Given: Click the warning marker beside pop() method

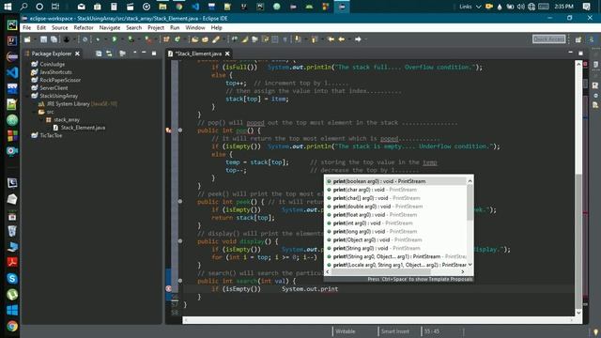Looking at the screenshot, I should click(169, 131).
